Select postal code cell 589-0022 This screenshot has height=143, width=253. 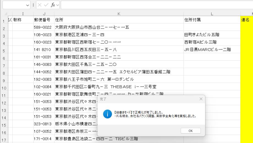[x=43, y=27]
